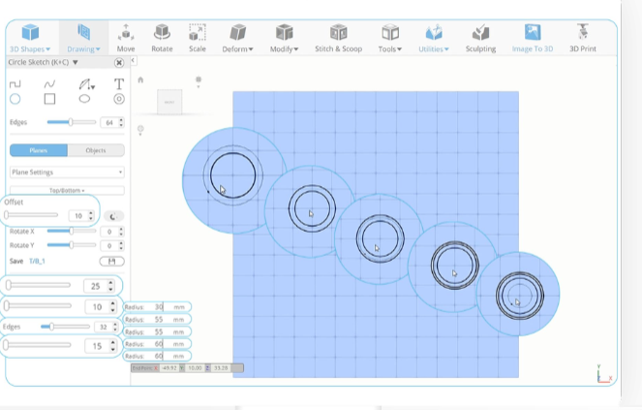This screenshot has height=410, width=642.
Task: Toggle the flip button beside Offset
Action: point(113,216)
